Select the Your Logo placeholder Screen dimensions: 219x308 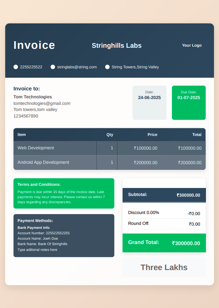tap(191, 45)
